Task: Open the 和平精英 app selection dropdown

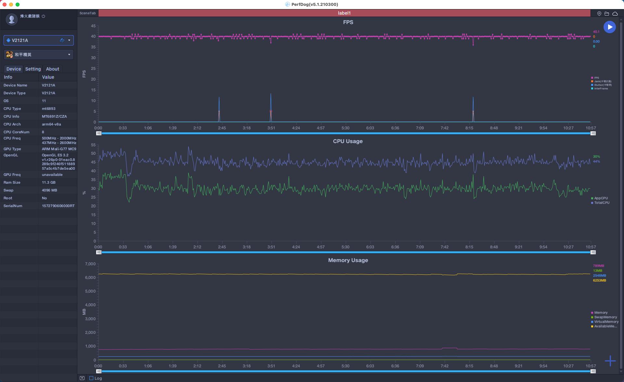Action: tap(69, 55)
